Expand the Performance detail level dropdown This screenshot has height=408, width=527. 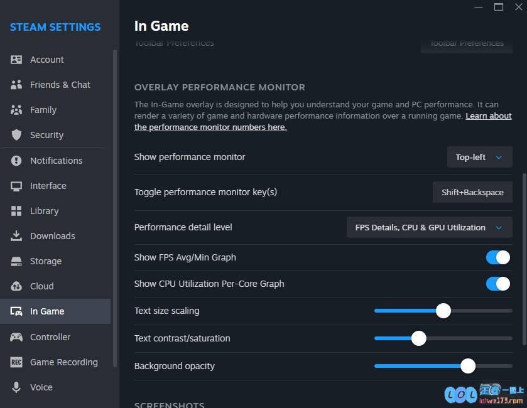429,227
